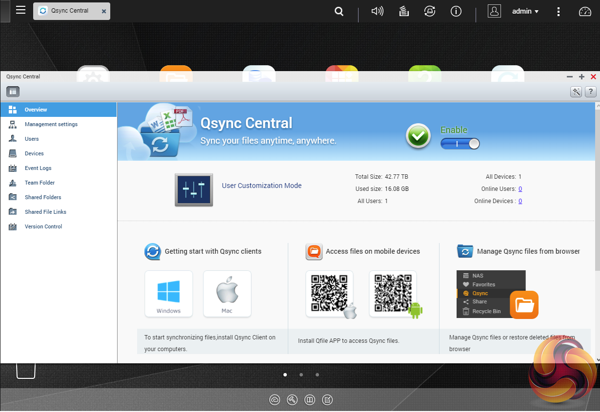Open Team Folder in sidebar
This screenshot has height=412, width=600.
pos(59,183)
